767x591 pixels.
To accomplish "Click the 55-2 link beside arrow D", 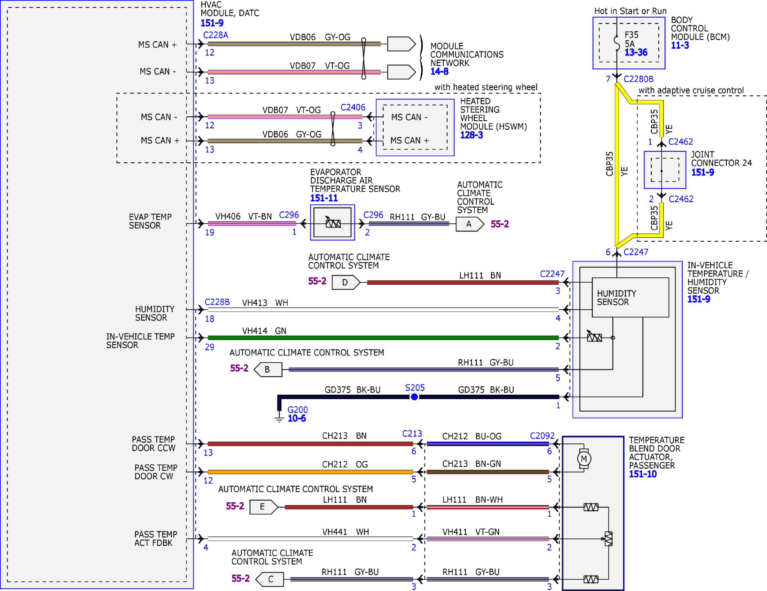I will [317, 281].
